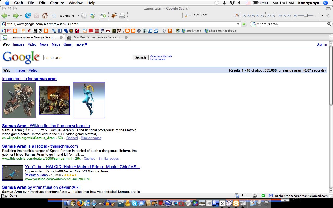Click the Bookmark bookmarklet in the toolbar
Viewport: 333px width, 208px height.
coord(191,31)
